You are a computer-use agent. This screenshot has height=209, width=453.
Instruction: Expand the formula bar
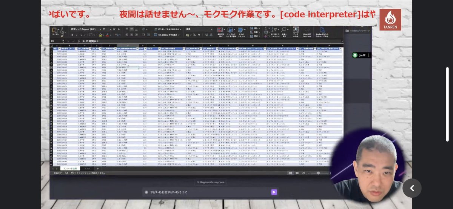coord(342,41)
